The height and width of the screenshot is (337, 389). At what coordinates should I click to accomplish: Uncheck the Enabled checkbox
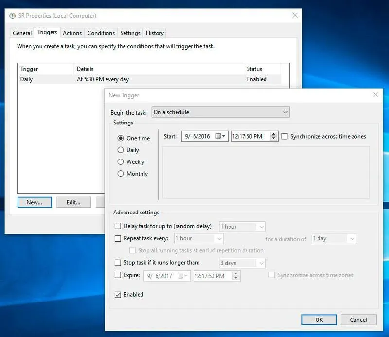point(118,294)
